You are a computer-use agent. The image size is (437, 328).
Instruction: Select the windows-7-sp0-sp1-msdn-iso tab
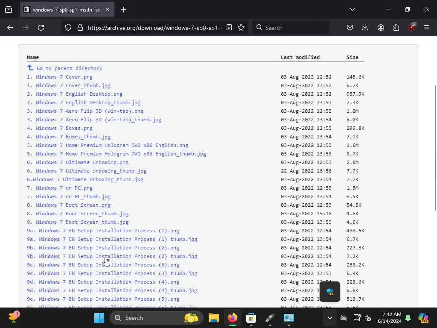pos(67,10)
